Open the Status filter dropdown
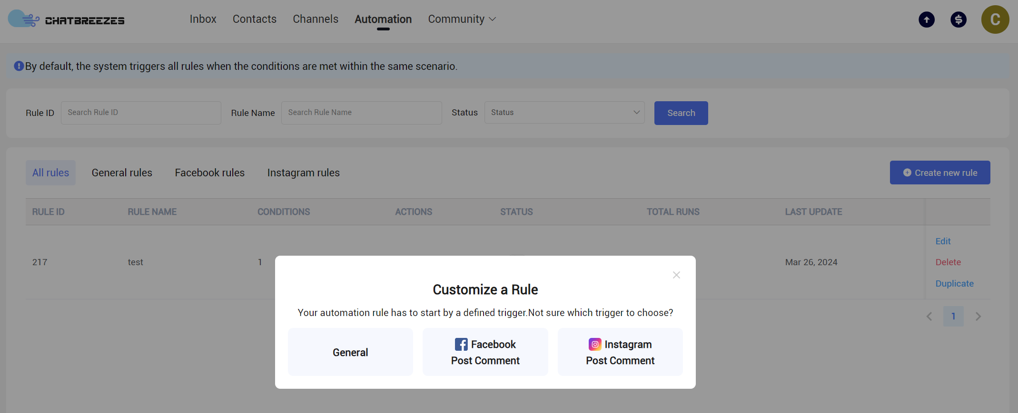 564,113
